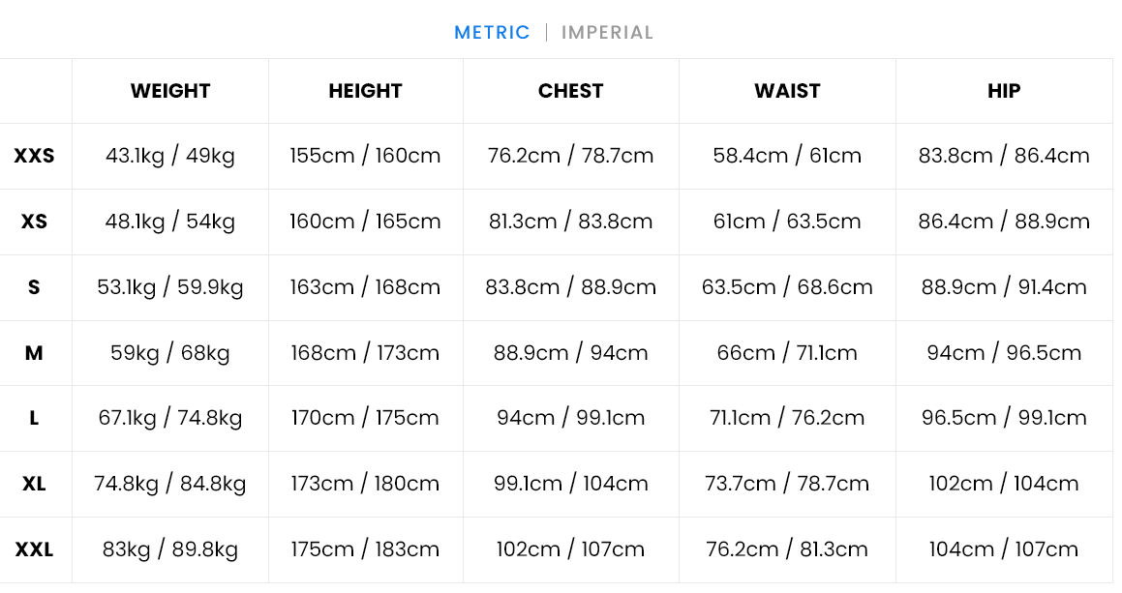Select the L size row label

click(35, 418)
